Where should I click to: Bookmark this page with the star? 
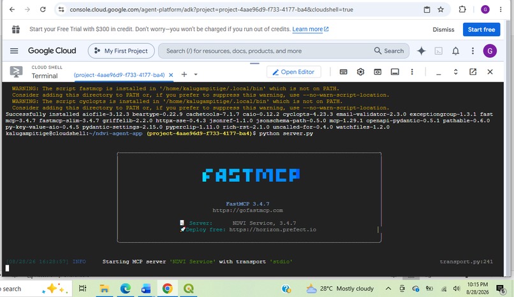(441, 10)
